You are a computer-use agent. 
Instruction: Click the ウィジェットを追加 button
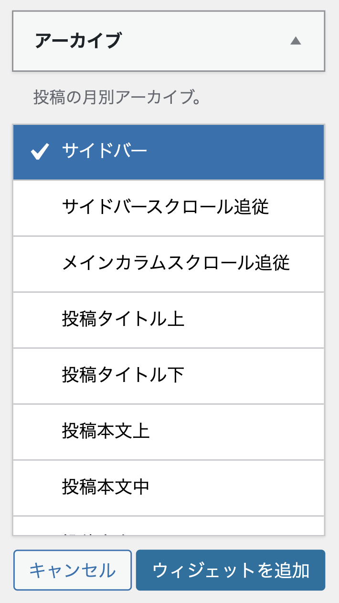[231, 570]
